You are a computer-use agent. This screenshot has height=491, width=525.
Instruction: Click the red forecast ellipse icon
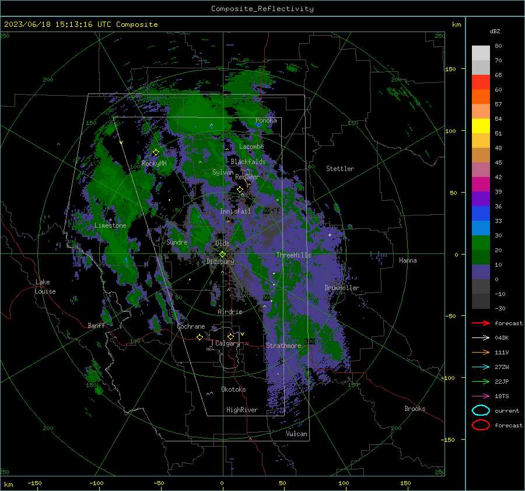(481, 425)
